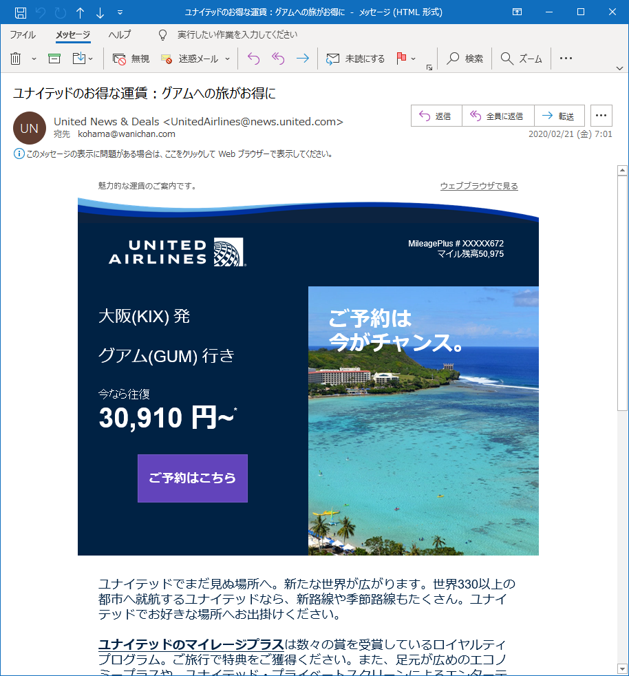
Task: Open the ファイル menu
Action: (23, 35)
